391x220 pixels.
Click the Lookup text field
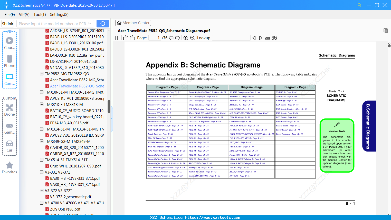click(231, 38)
